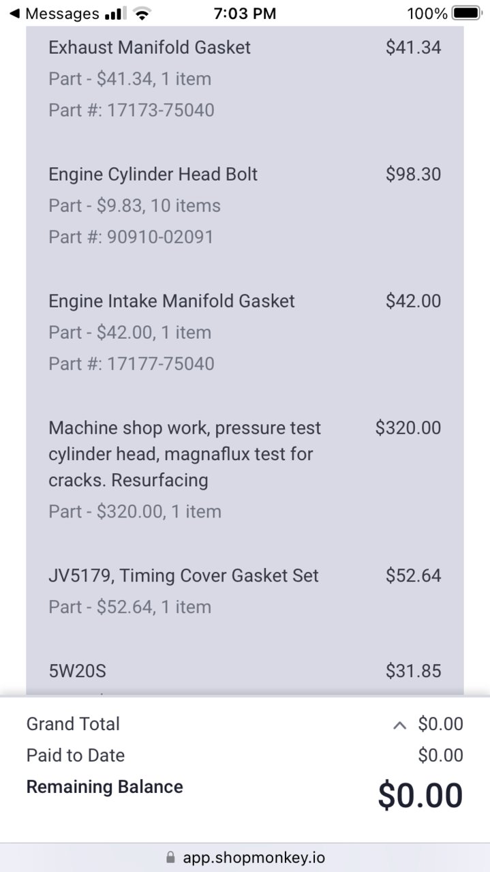Select the Engine Cylinder Head Bolt item
Viewport: 490px width, 872px height.
[x=245, y=205]
